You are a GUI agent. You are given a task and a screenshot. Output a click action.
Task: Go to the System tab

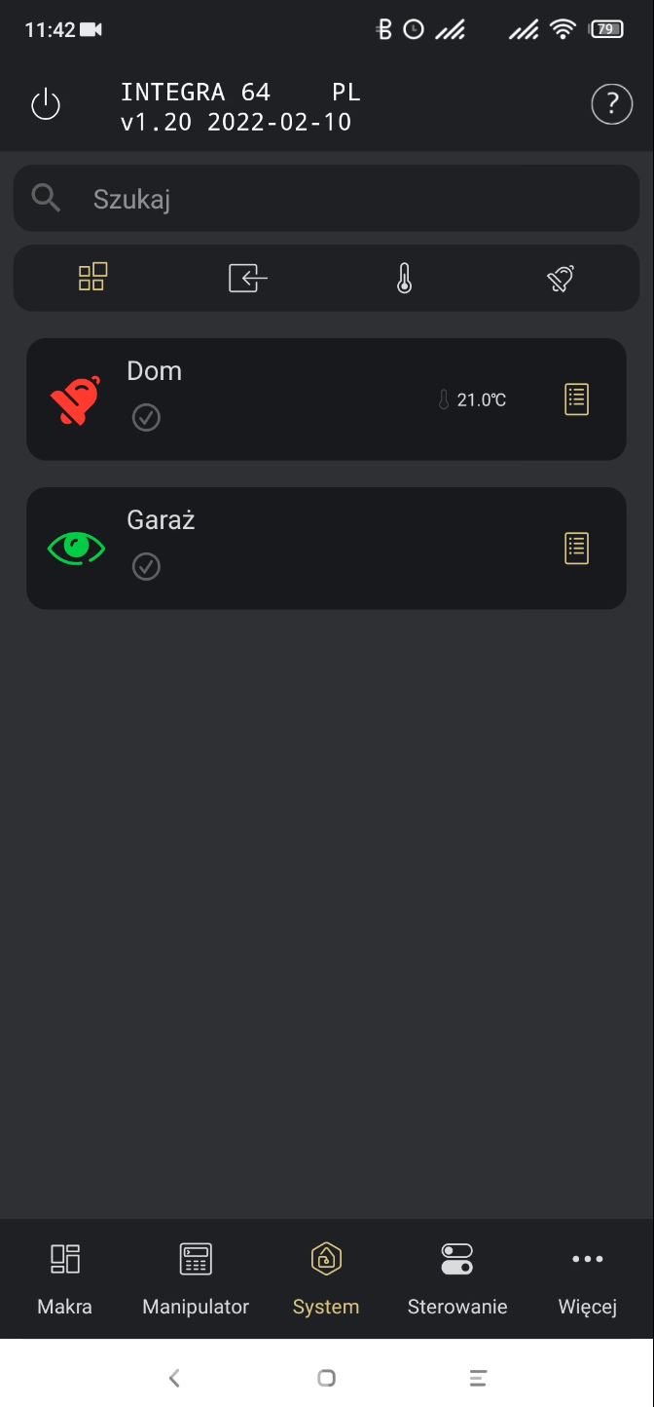click(326, 1277)
